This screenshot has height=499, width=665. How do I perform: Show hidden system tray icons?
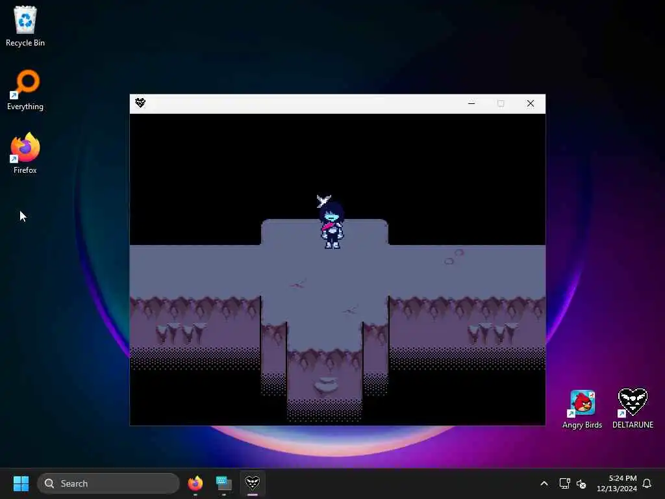[544, 483]
